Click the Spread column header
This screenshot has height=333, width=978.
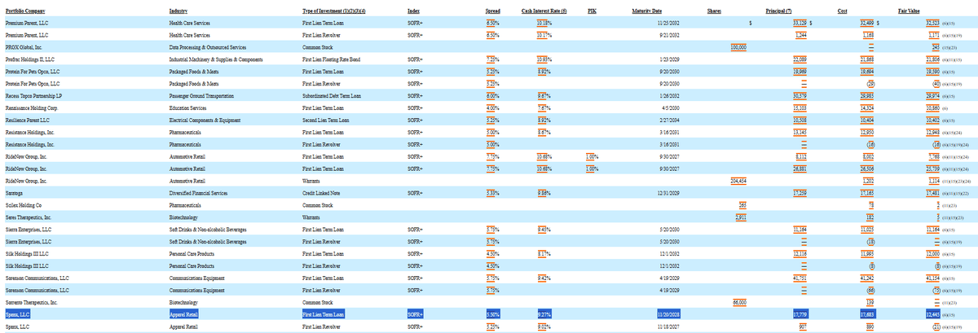coord(492,11)
